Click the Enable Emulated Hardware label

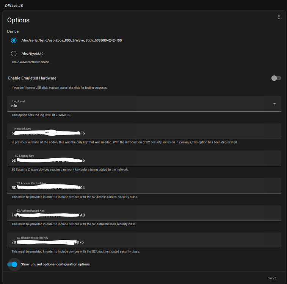pyautogui.click(x=32, y=78)
